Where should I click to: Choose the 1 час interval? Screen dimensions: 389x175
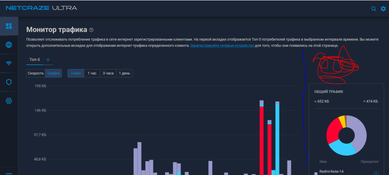click(x=92, y=73)
